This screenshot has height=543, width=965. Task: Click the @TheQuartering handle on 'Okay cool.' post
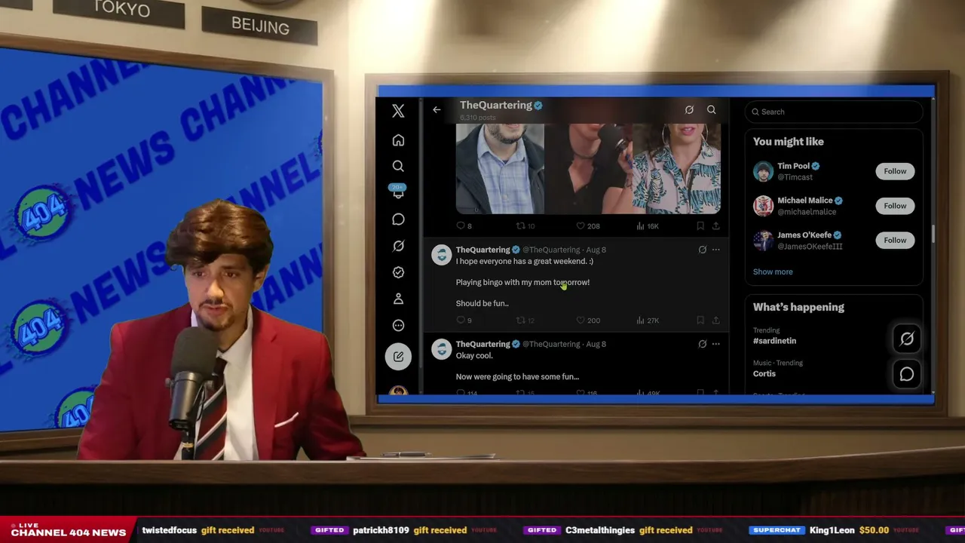pyautogui.click(x=551, y=344)
